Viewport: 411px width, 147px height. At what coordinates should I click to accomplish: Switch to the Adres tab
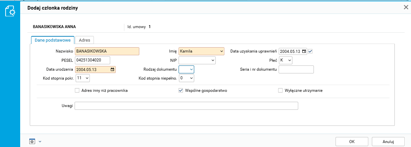85,40
